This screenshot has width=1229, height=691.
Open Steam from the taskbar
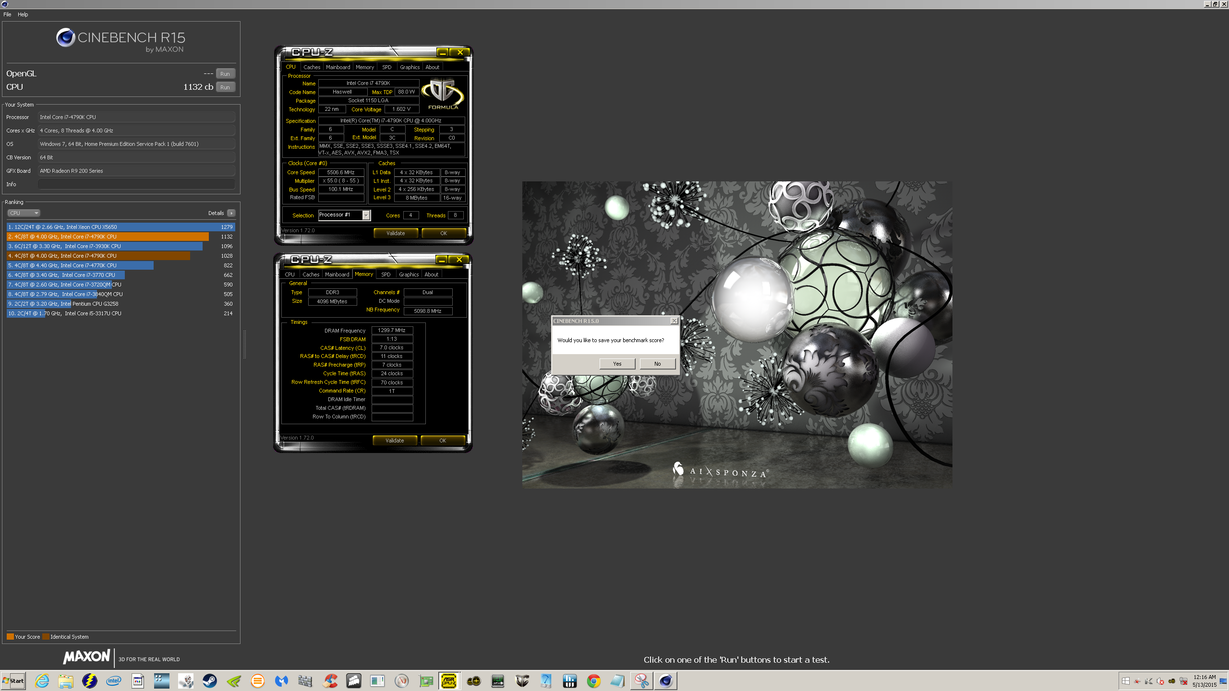[x=210, y=681]
